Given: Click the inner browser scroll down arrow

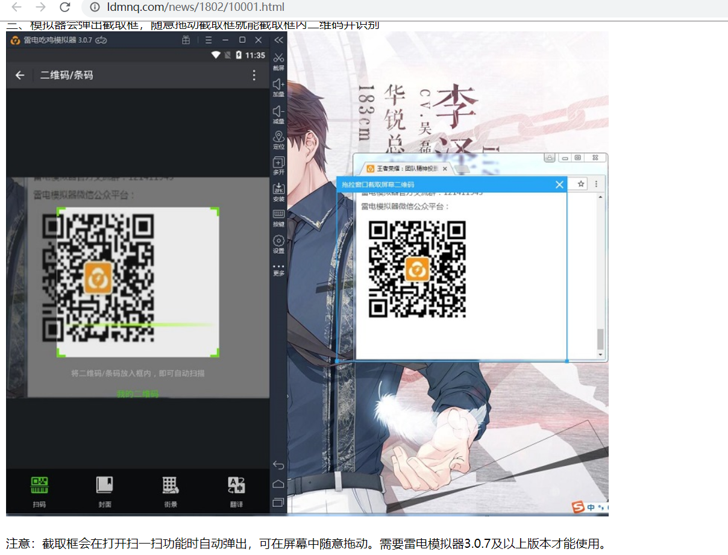Looking at the screenshot, I should click(x=600, y=356).
